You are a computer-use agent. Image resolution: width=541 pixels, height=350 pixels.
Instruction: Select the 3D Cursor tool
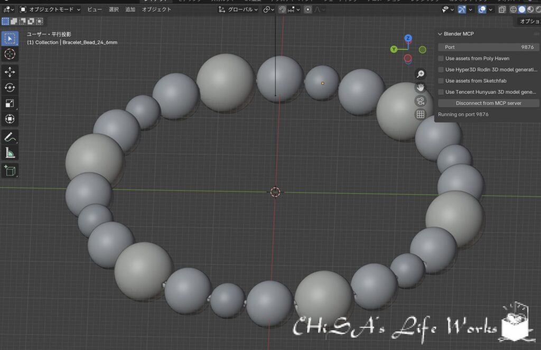[x=10, y=54]
